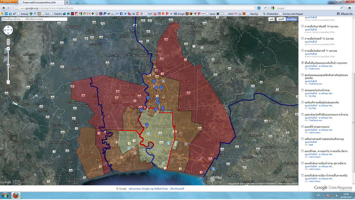Viewport: 355px width, 200px height.
Task: Open a new tab with plus button
Action: [x=67, y=3]
